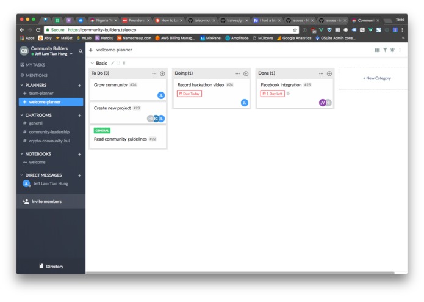Open Grow community task card
This screenshot has height=302, width=424.
(128, 90)
